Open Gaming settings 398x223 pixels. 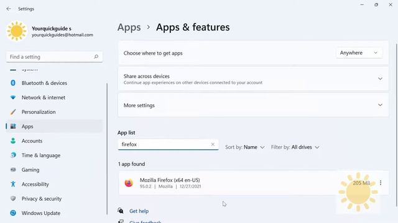click(x=55, y=170)
